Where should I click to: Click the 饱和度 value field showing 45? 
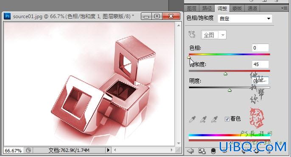coord(260,64)
